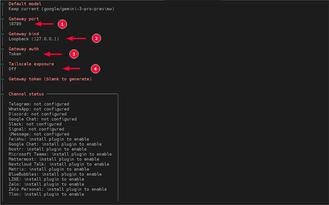Click the red badge numbered 1
Viewport: 329px width, 205px height.
pyautogui.click(x=62, y=24)
